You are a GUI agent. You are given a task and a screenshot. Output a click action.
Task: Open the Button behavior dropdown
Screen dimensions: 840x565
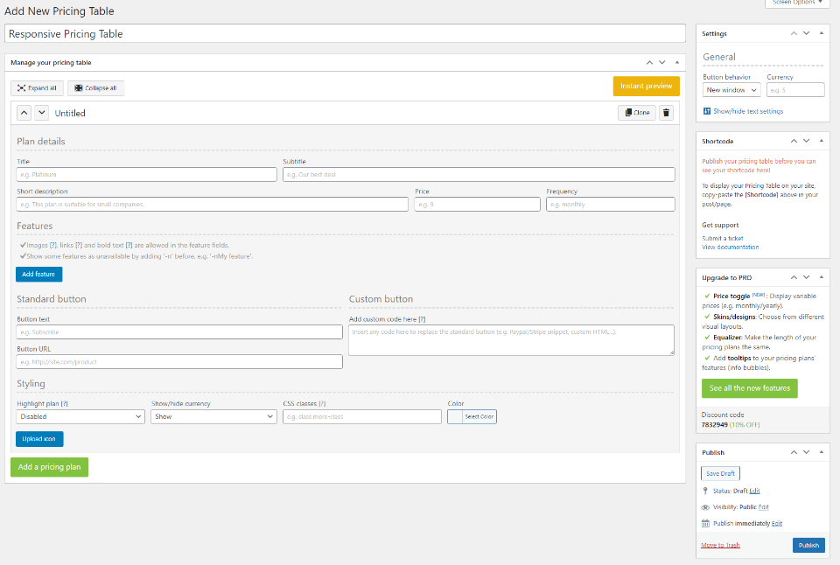pos(731,90)
